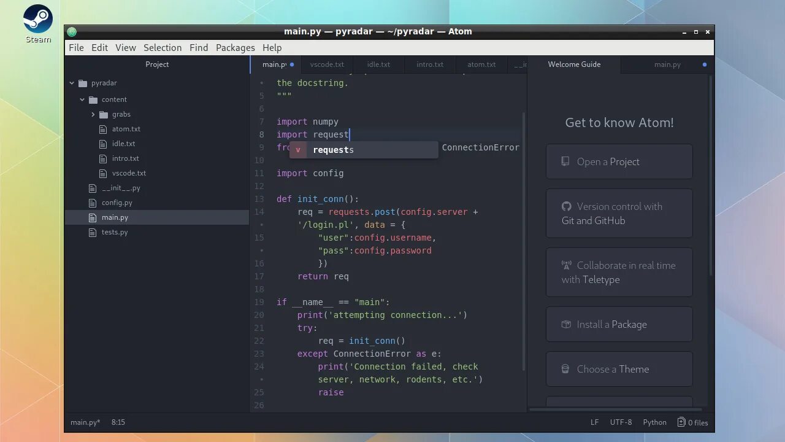785x442 pixels.
Task: Click the editor vertical scrollbar
Action: 524,241
